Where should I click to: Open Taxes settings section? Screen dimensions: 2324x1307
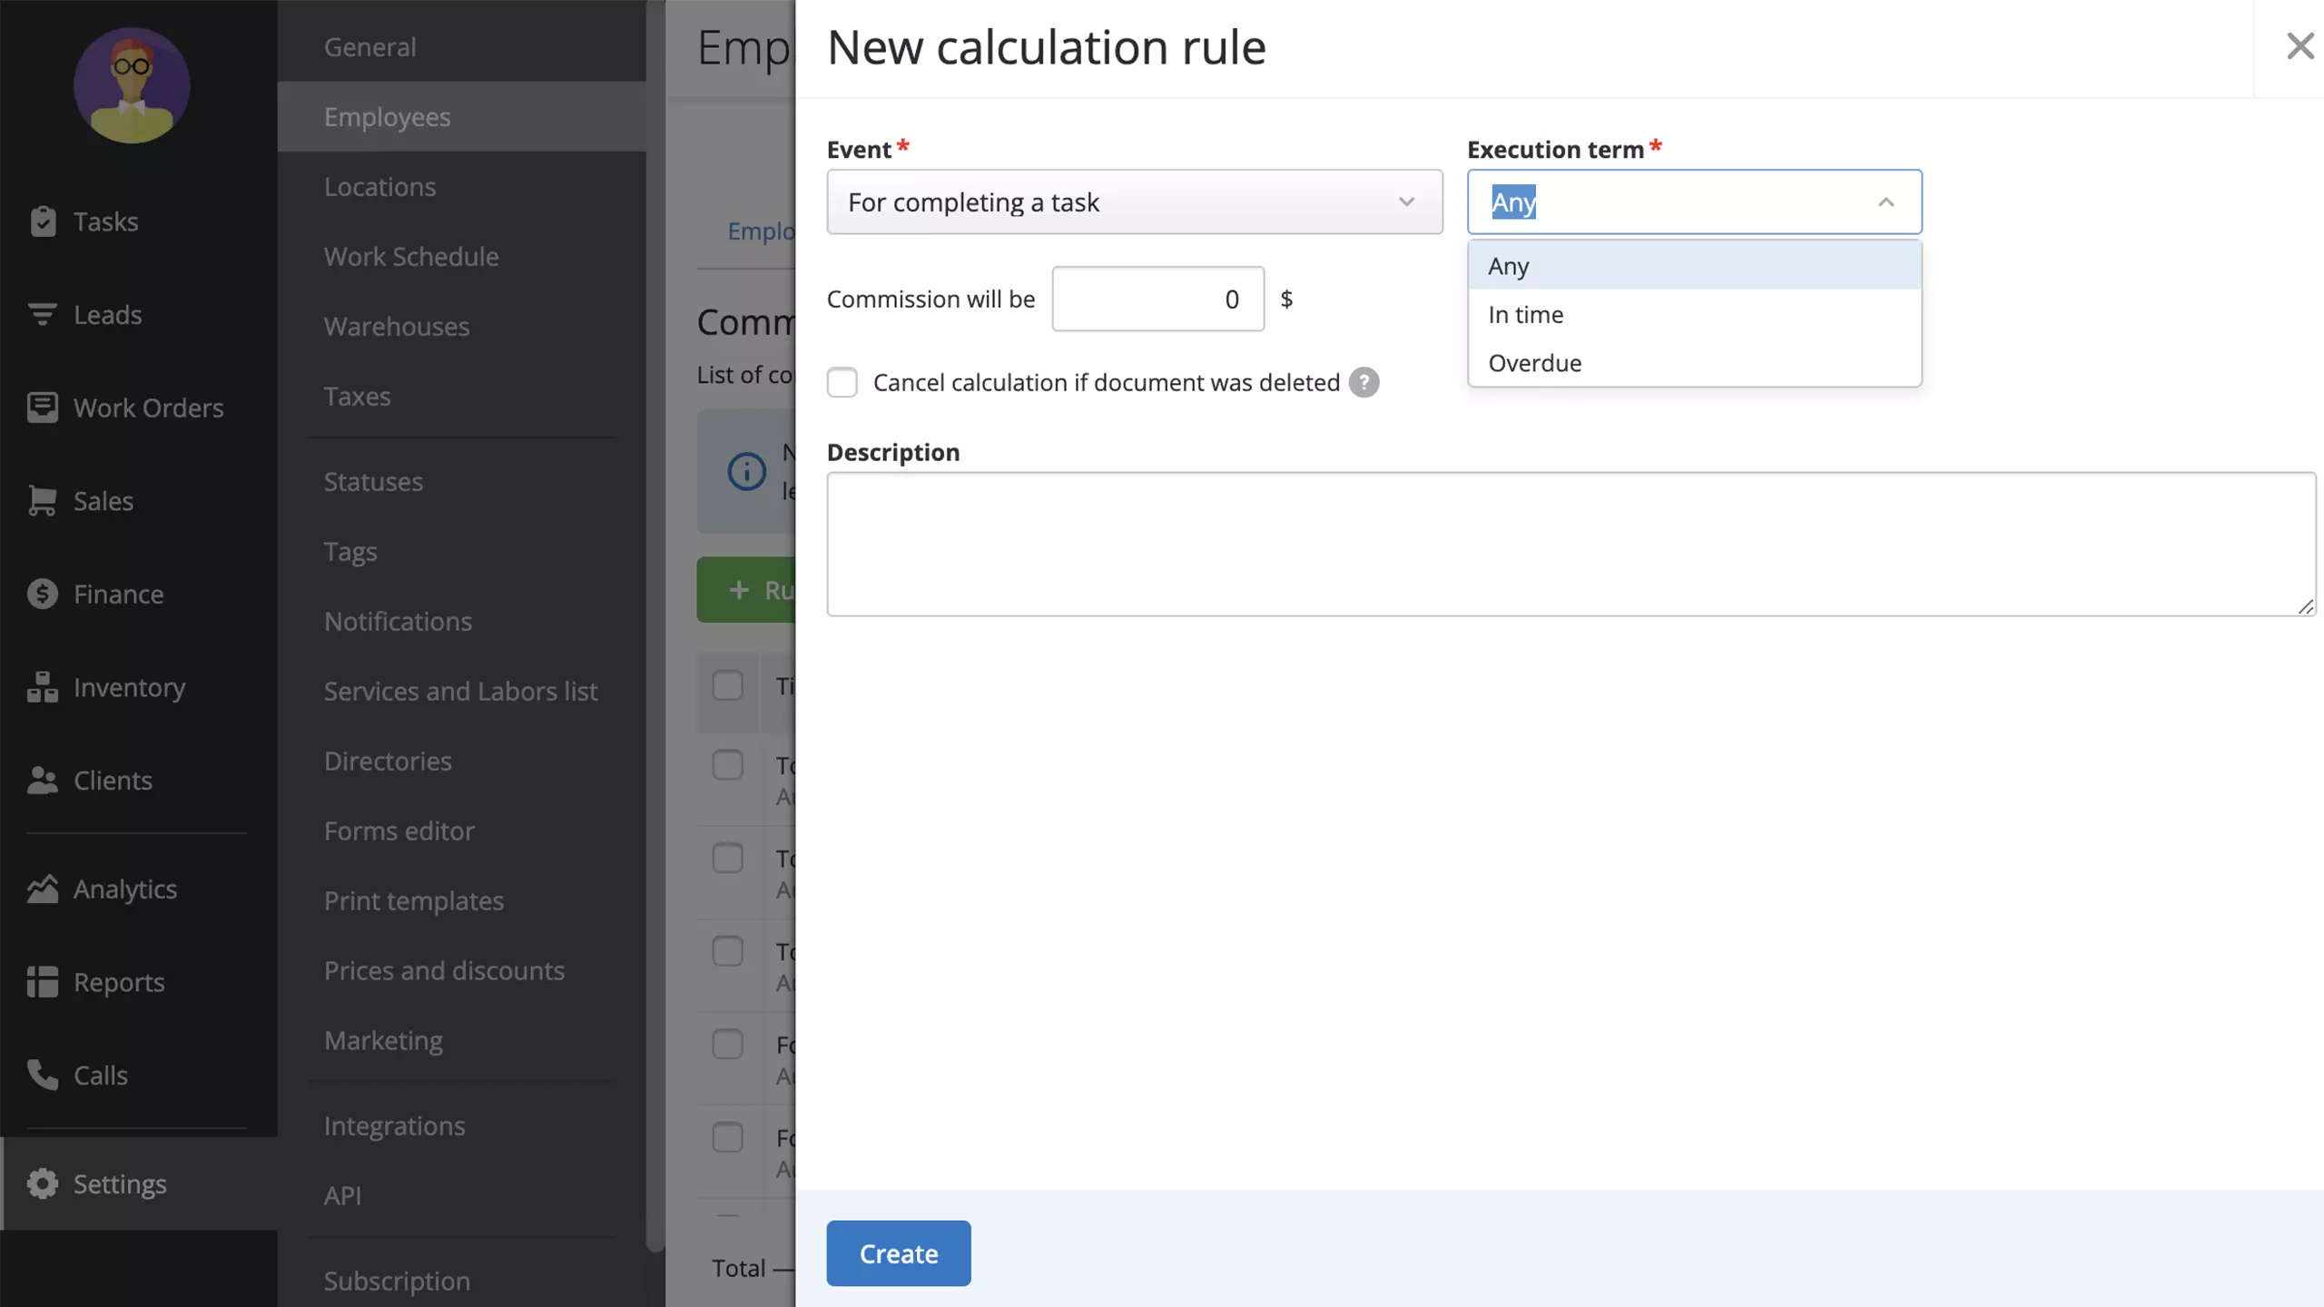pyautogui.click(x=357, y=397)
